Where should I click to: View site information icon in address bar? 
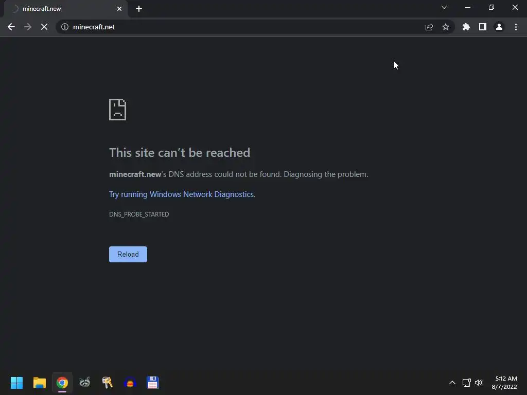[65, 27]
